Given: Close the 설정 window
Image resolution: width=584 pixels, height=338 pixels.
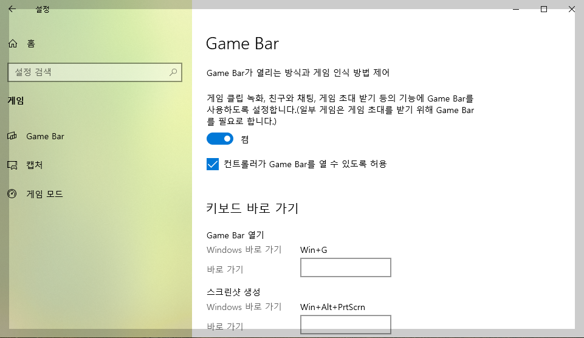Looking at the screenshot, I should 572,9.
